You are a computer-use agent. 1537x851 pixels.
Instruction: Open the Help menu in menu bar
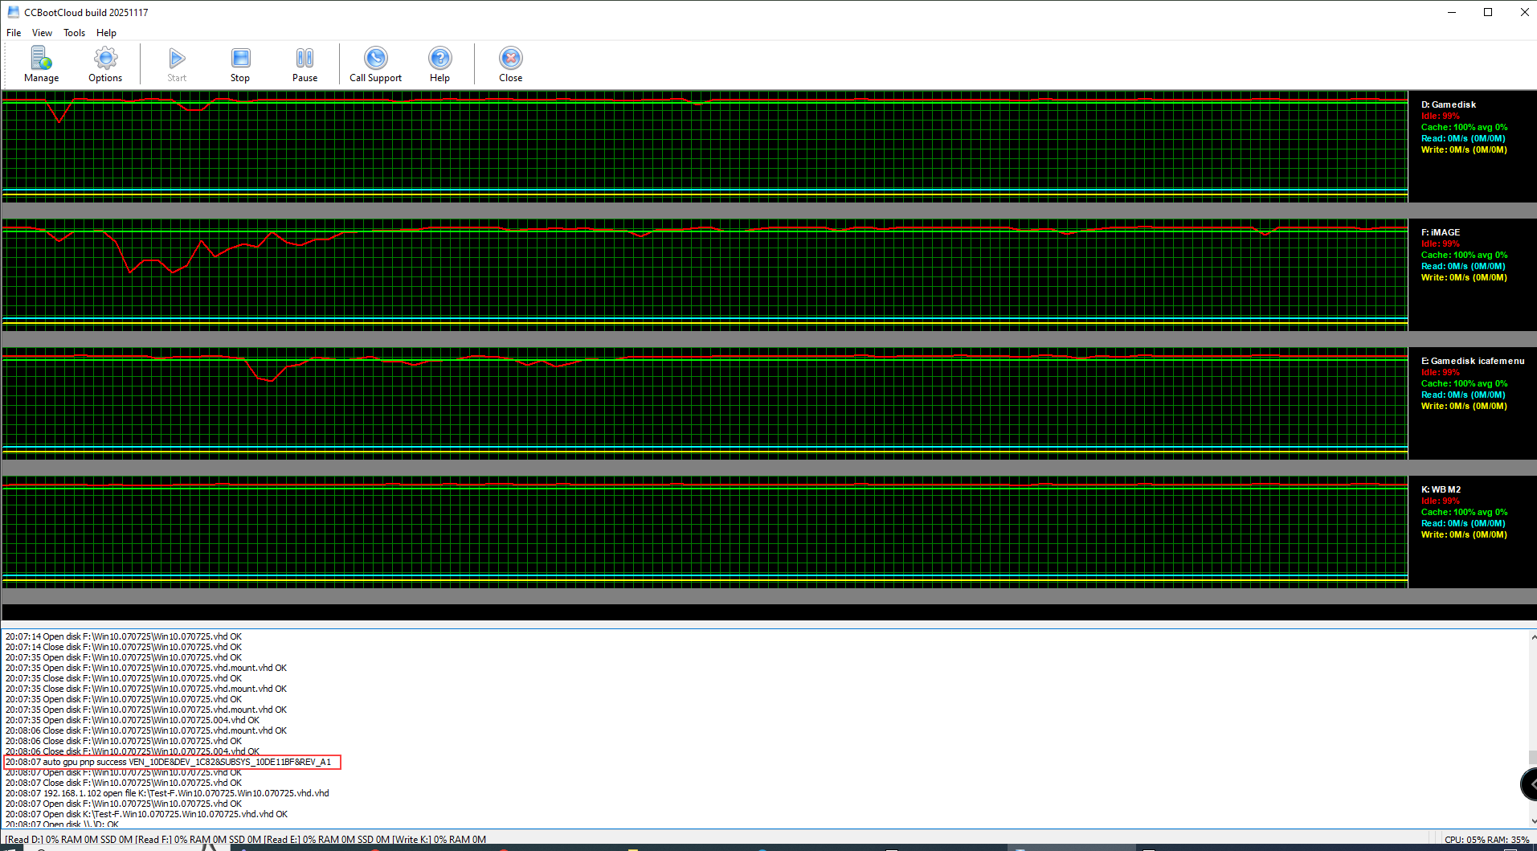tap(106, 33)
